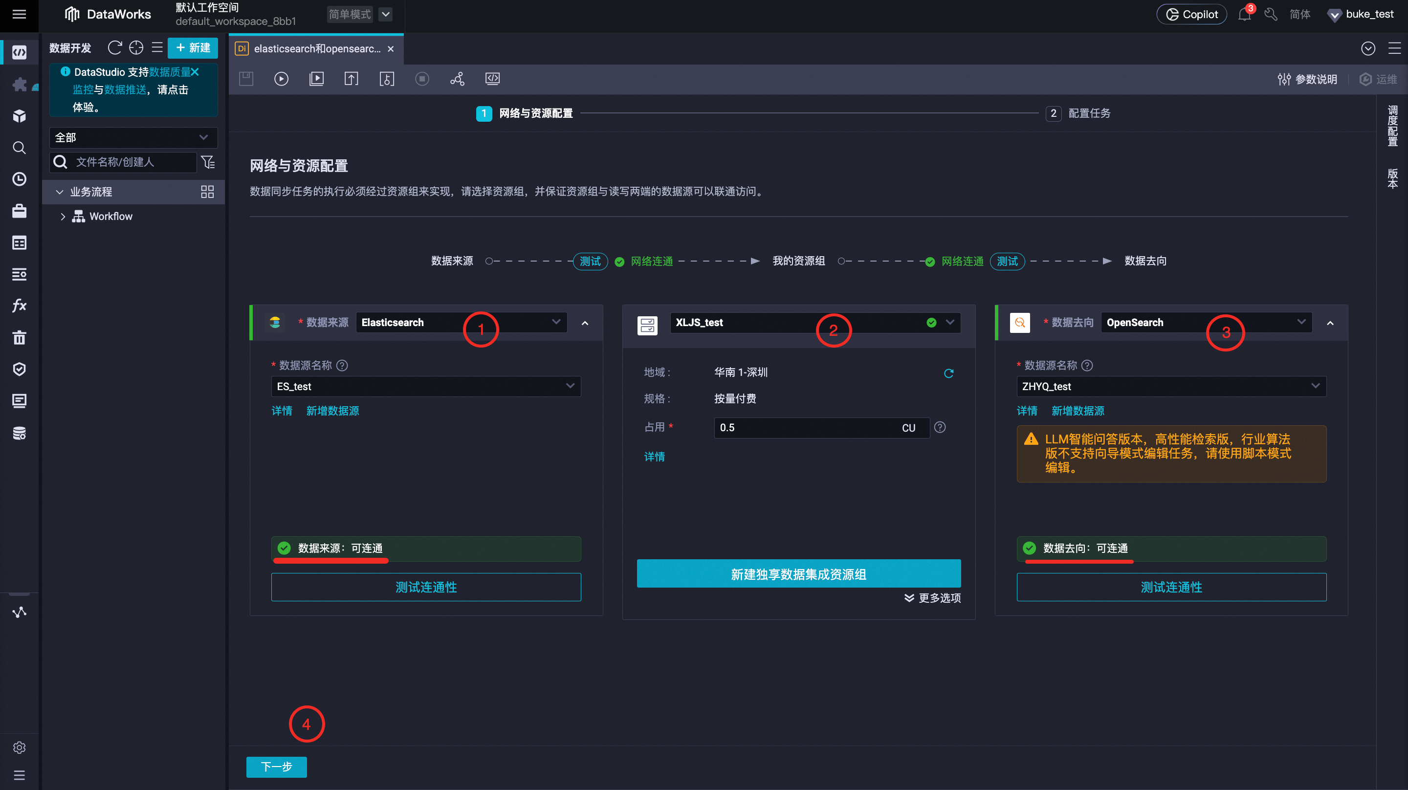This screenshot has width=1408, height=790.
Task: Open the 版本 side tab
Action: (x=1392, y=178)
